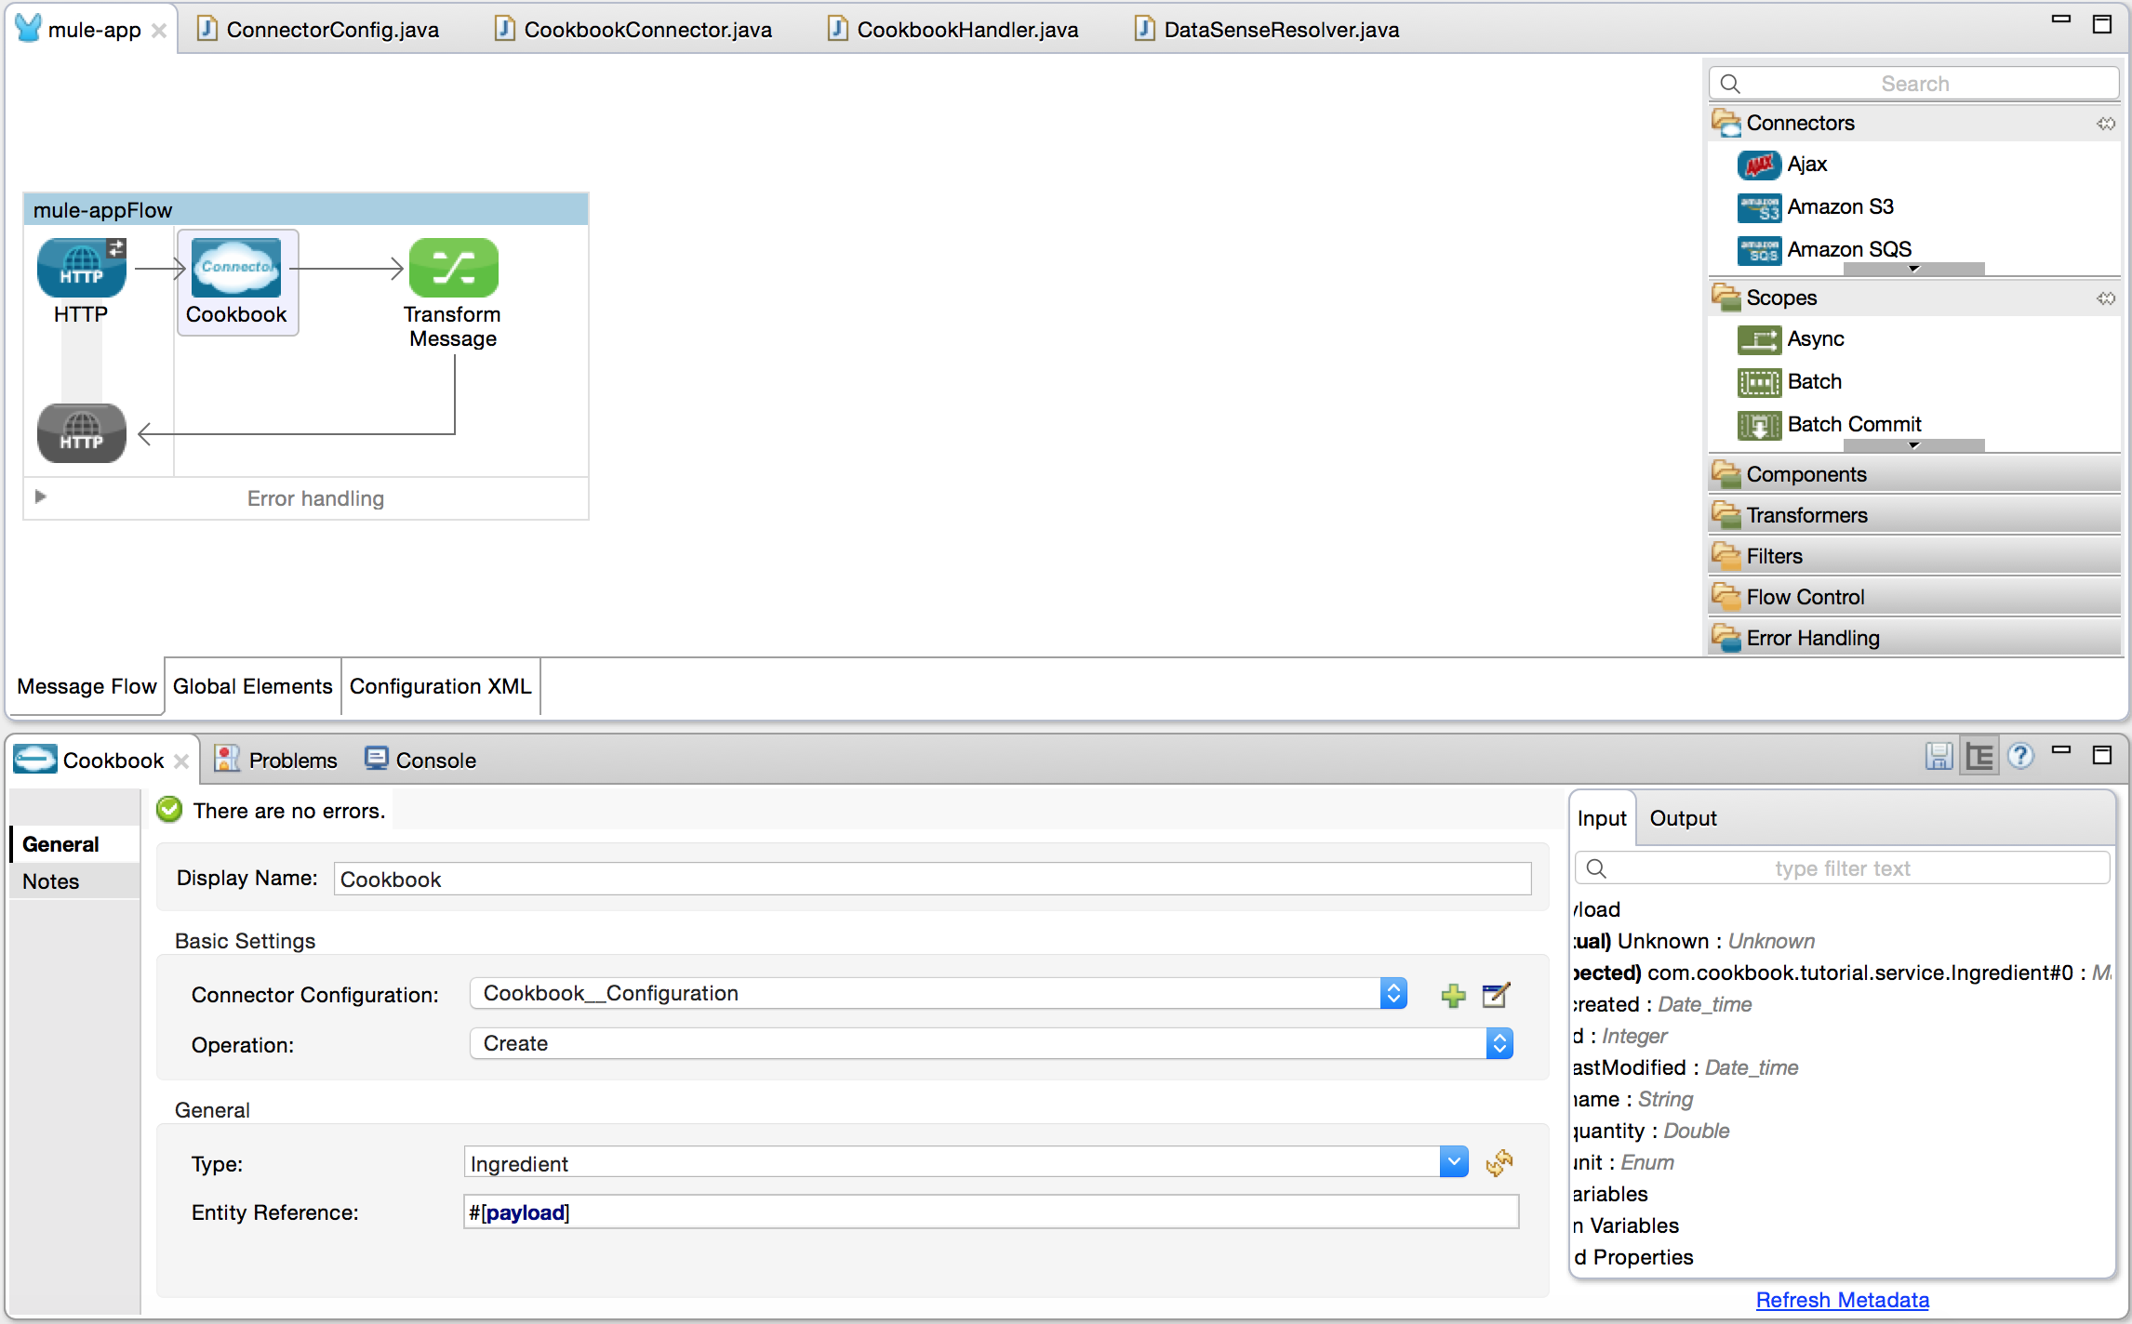2132x1324 pixels.
Task: Click the Entity Reference input field
Action: pyautogui.click(x=989, y=1212)
